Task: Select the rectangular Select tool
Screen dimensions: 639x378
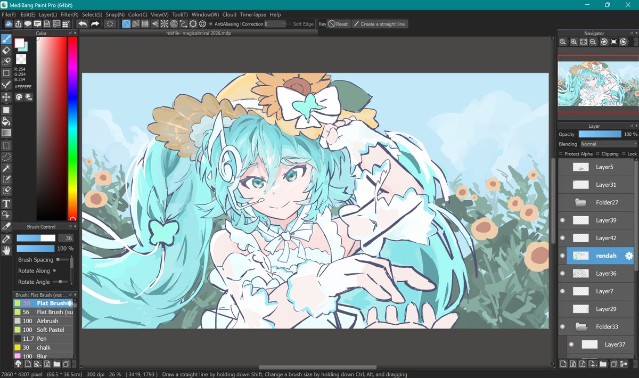Action: point(6,145)
